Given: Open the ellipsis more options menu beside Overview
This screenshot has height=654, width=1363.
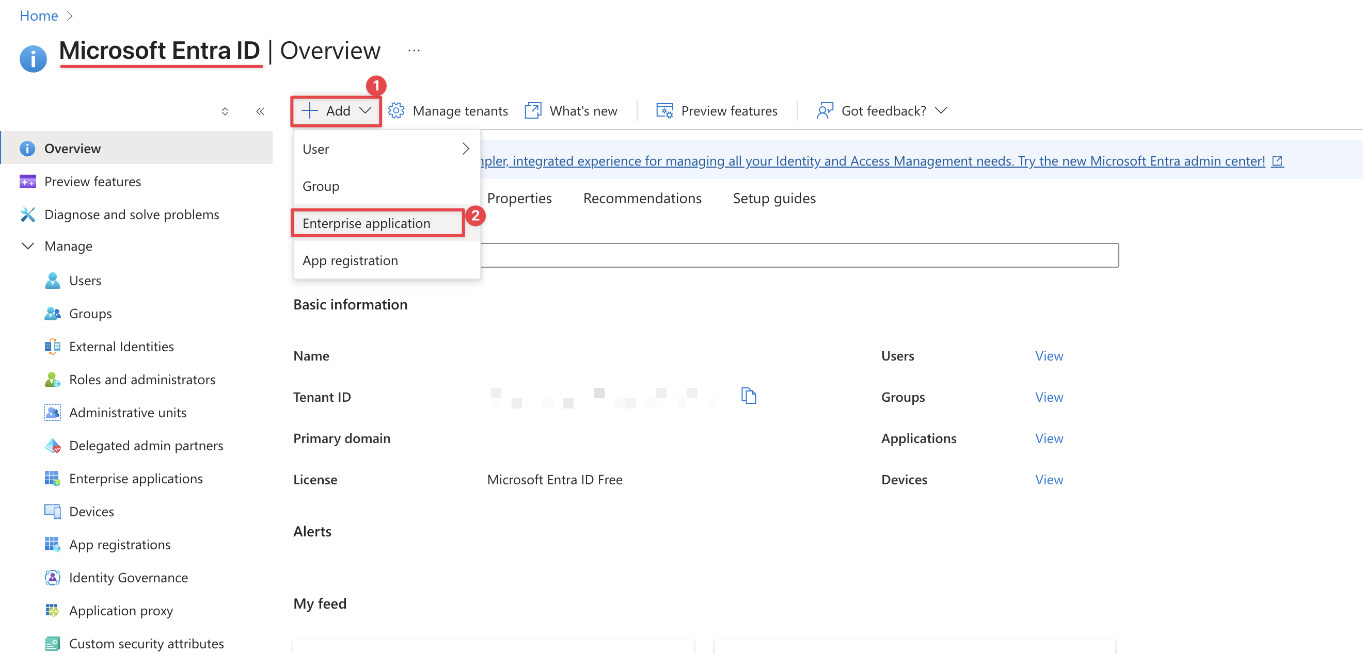Looking at the screenshot, I should pos(414,51).
